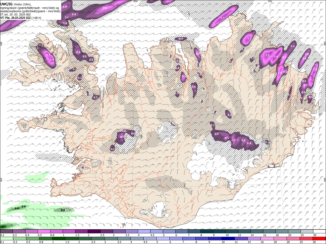Select the light gray 25 swatch, upper legend
326x244 pixels.
(x=307, y=231)
